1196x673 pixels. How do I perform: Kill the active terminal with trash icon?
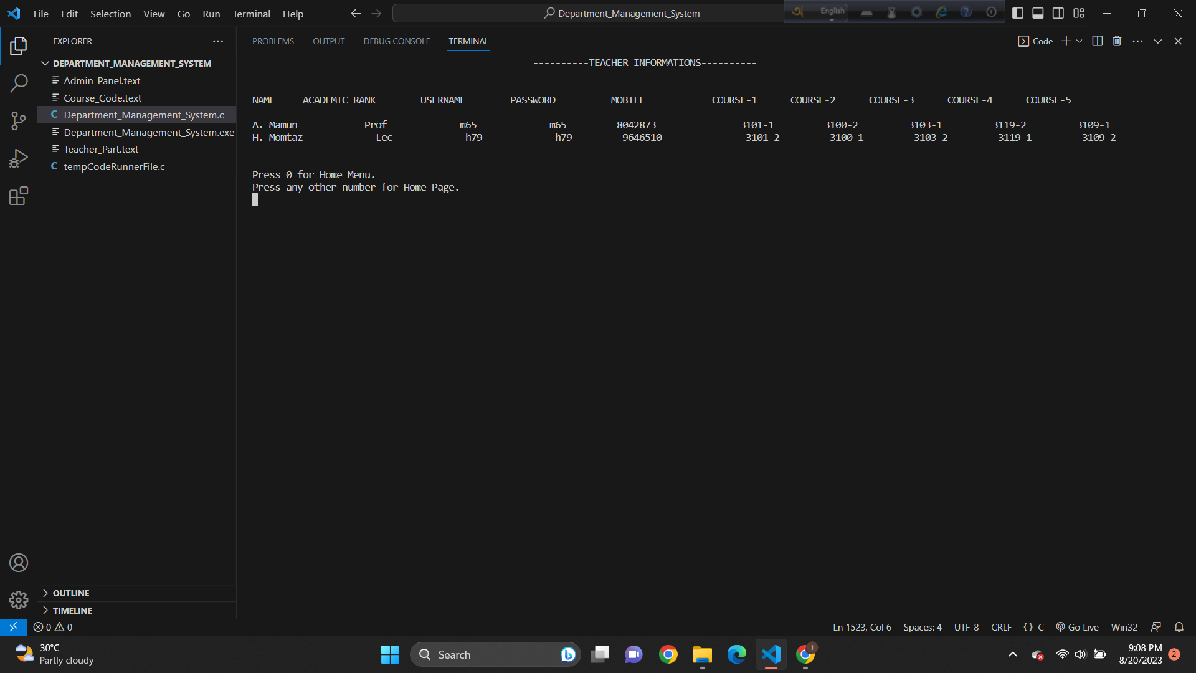click(x=1117, y=41)
